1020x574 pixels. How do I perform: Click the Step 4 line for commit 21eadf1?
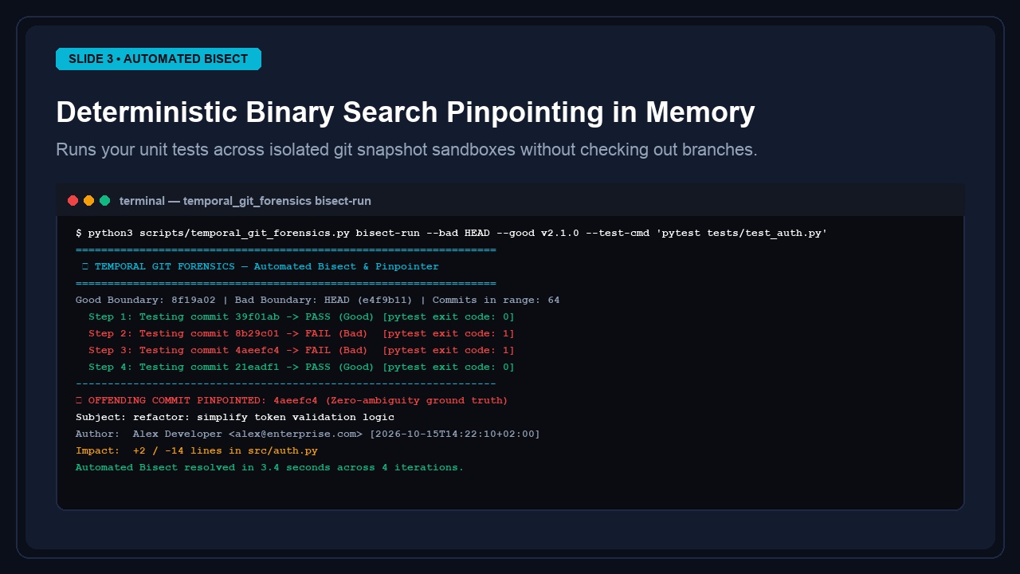[x=302, y=368]
